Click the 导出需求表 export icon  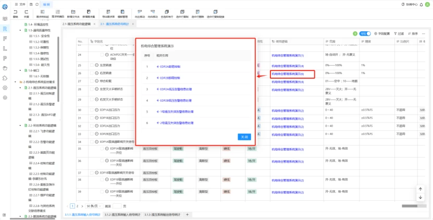108,12
